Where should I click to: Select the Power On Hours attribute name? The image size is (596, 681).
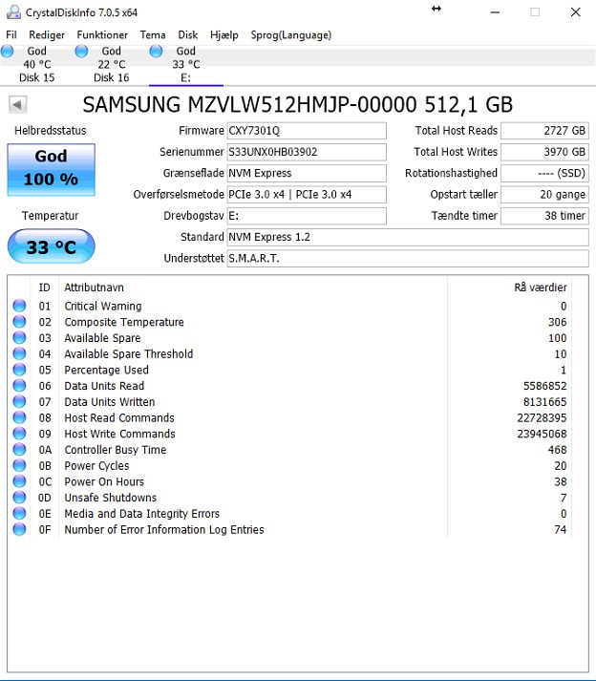pyautogui.click(x=104, y=481)
